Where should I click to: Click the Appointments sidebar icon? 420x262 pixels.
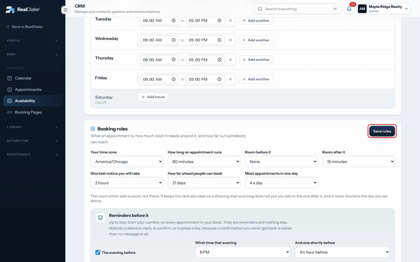[x=10, y=90]
